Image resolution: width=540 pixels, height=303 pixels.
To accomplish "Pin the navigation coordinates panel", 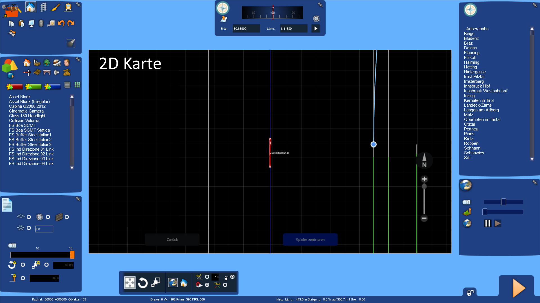I will click(320, 5).
